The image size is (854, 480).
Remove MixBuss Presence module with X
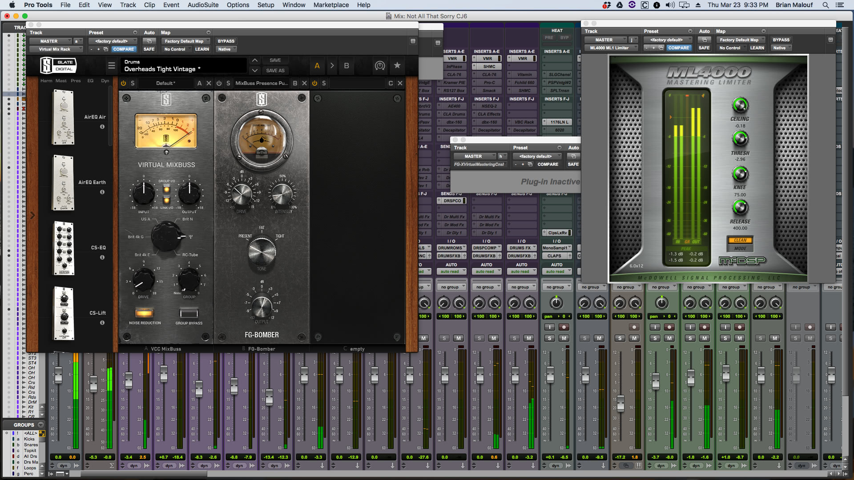point(304,83)
